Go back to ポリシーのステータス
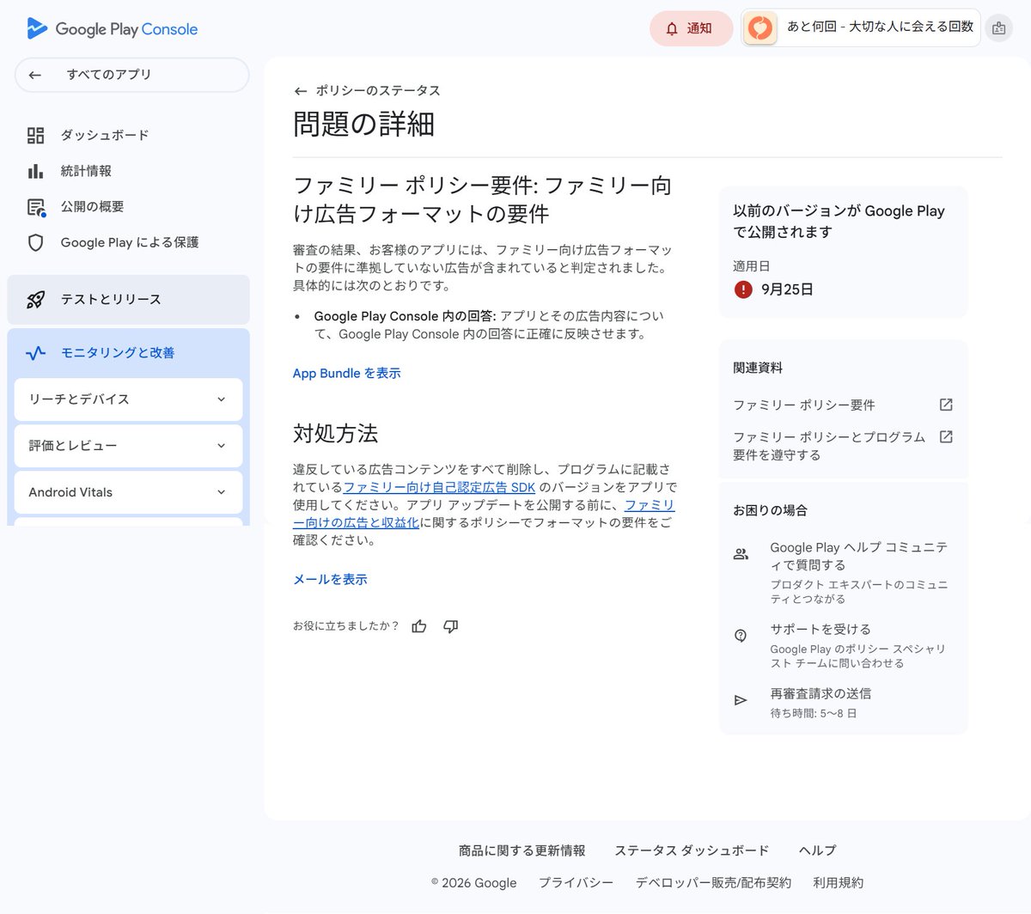1031x914 pixels. click(377, 90)
